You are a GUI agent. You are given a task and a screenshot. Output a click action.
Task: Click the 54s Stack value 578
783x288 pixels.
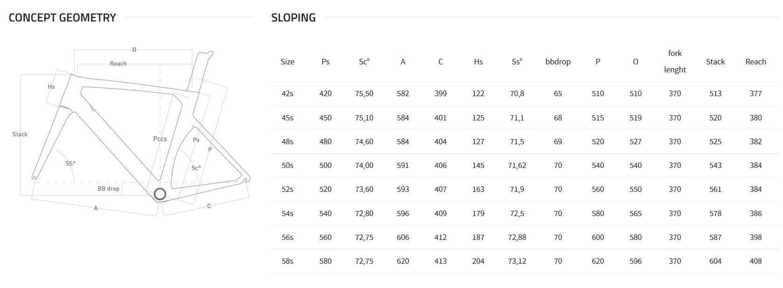pyautogui.click(x=715, y=214)
